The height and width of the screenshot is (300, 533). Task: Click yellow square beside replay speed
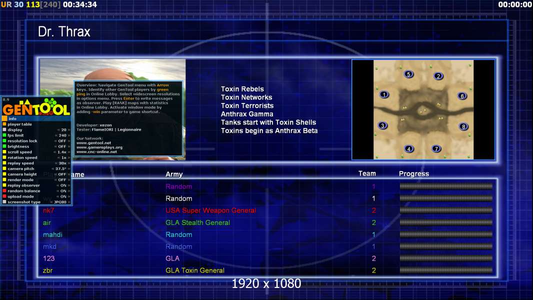[x=4, y=163]
